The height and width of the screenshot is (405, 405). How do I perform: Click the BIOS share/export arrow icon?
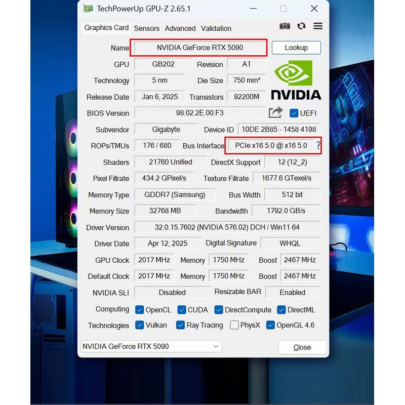point(275,112)
